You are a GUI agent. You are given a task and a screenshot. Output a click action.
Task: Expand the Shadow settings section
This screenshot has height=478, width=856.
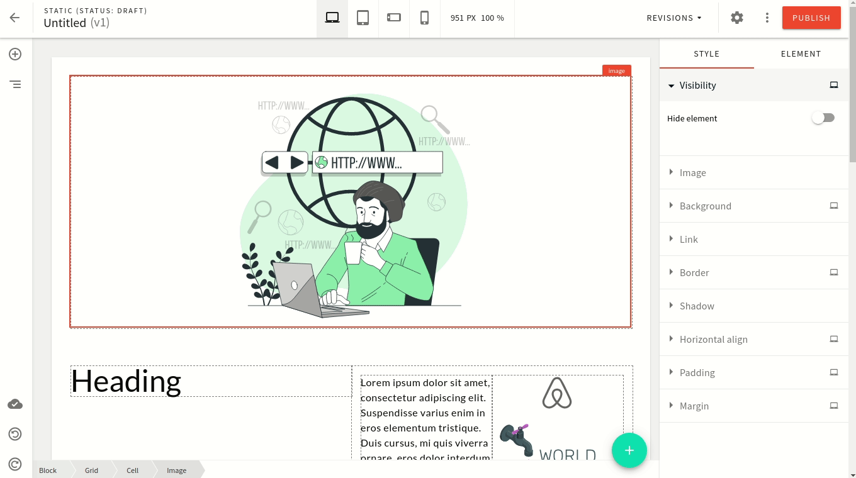tap(696, 306)
